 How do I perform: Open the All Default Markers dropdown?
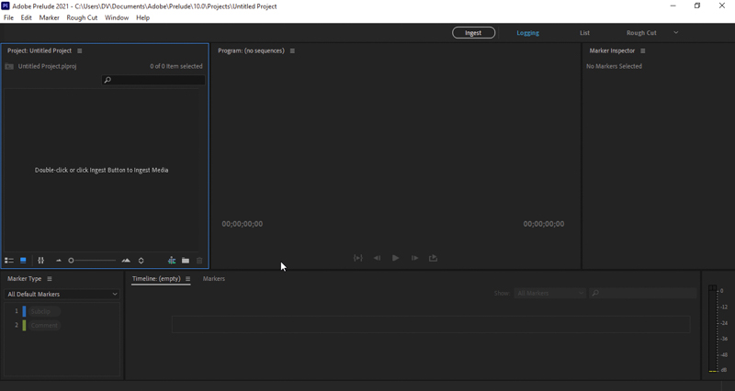point(62,294)
